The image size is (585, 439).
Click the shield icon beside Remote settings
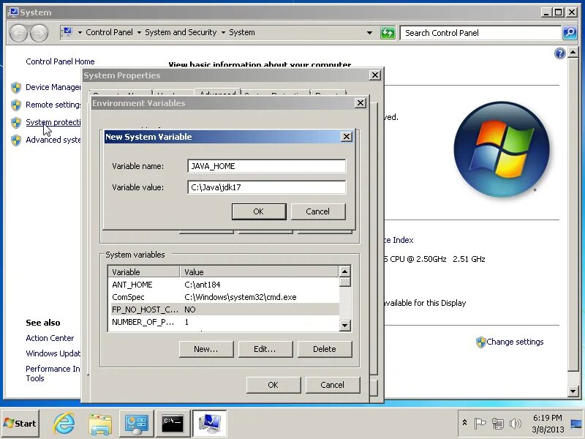point(16,105)
